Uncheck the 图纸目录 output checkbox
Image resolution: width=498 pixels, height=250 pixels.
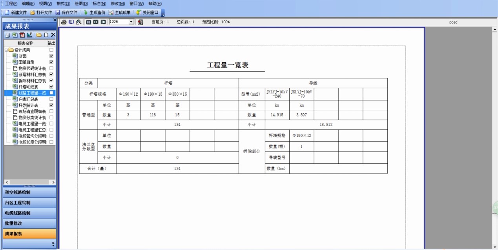coord(51,62)
